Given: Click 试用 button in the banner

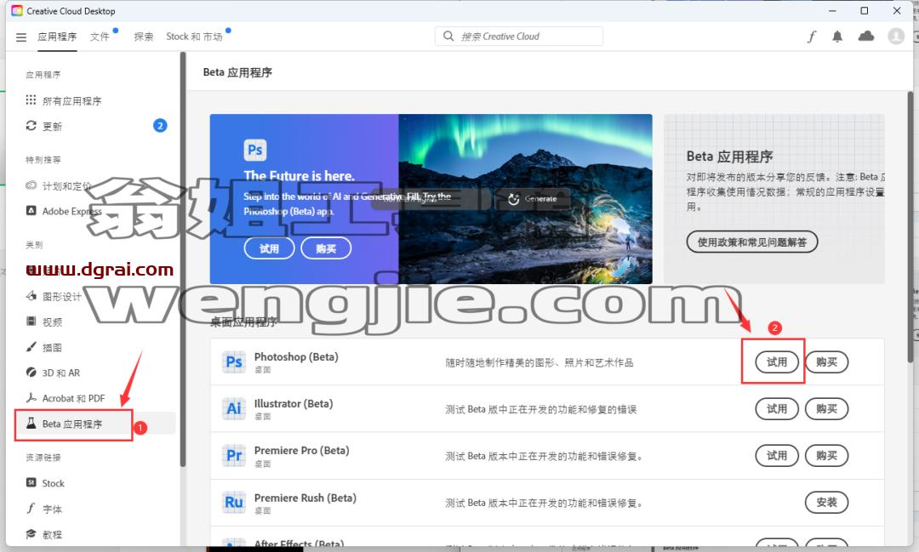Looking at the screenshot, I should pyautogui.click(x=269, y=248).
